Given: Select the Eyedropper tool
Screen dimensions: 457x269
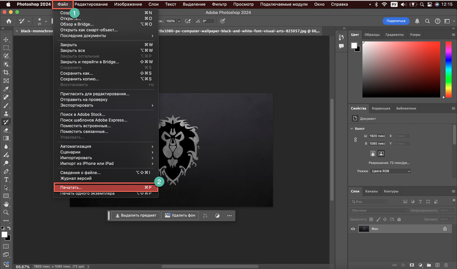Looking at the screenshot, I should click(6, 89).
